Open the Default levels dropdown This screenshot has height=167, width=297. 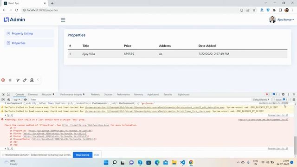point(261,100)
